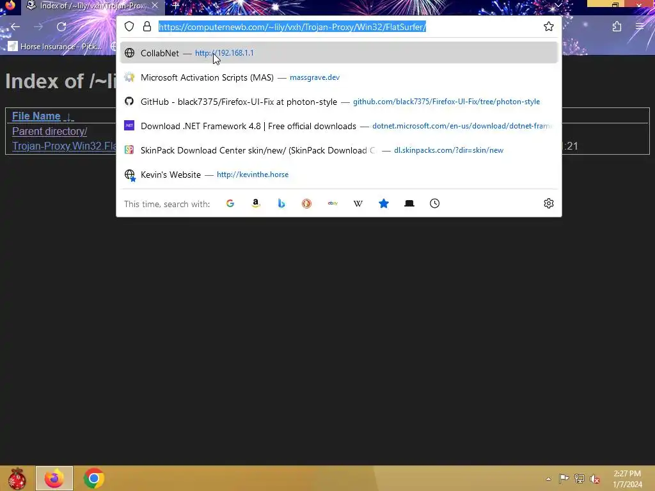This screenshot has width=655, height=491.
Task: Choose SkinPack Download Center suggestion
Action: 338,150
